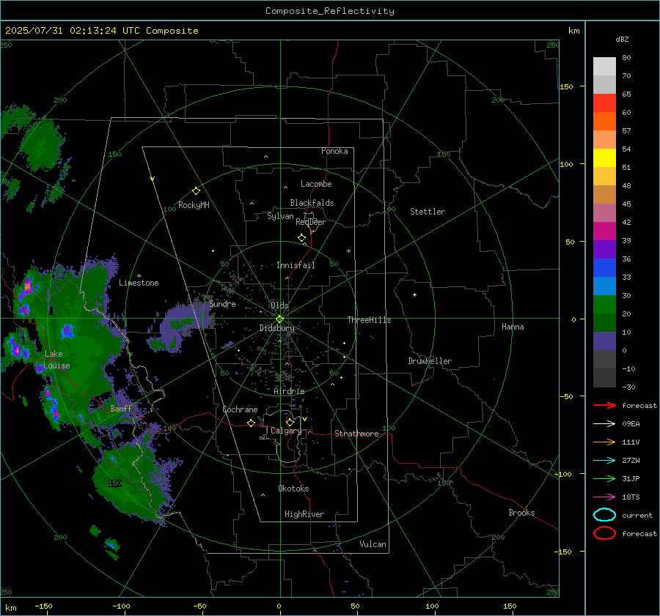This screenshot has height=616, width=660.
Task: Click the Blackfalds label
Action: (312, 203)
